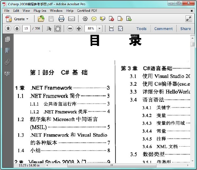Viewport: 197px width, 170px height.
Task: Open the View menu
Action: [26, 11]
